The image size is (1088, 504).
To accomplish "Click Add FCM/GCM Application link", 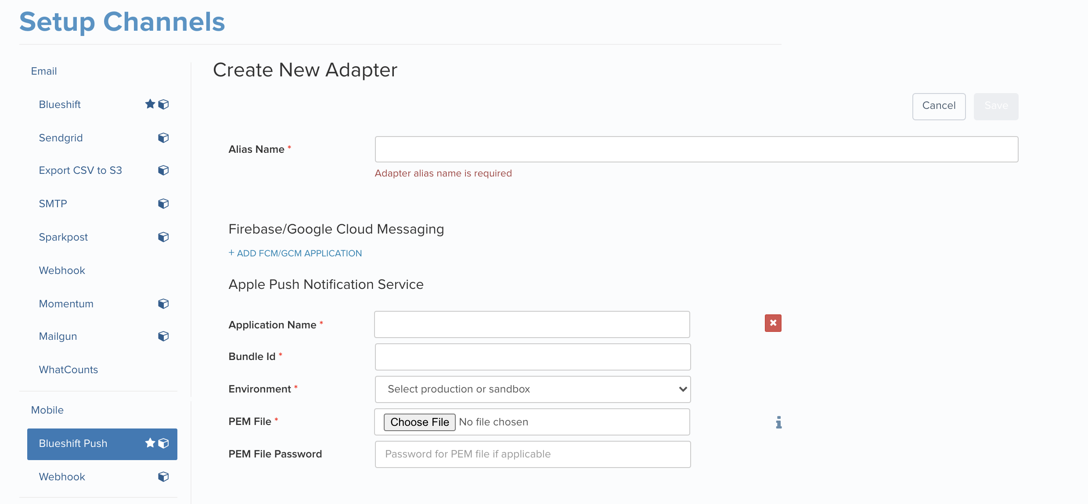I will tap(295, 253).
